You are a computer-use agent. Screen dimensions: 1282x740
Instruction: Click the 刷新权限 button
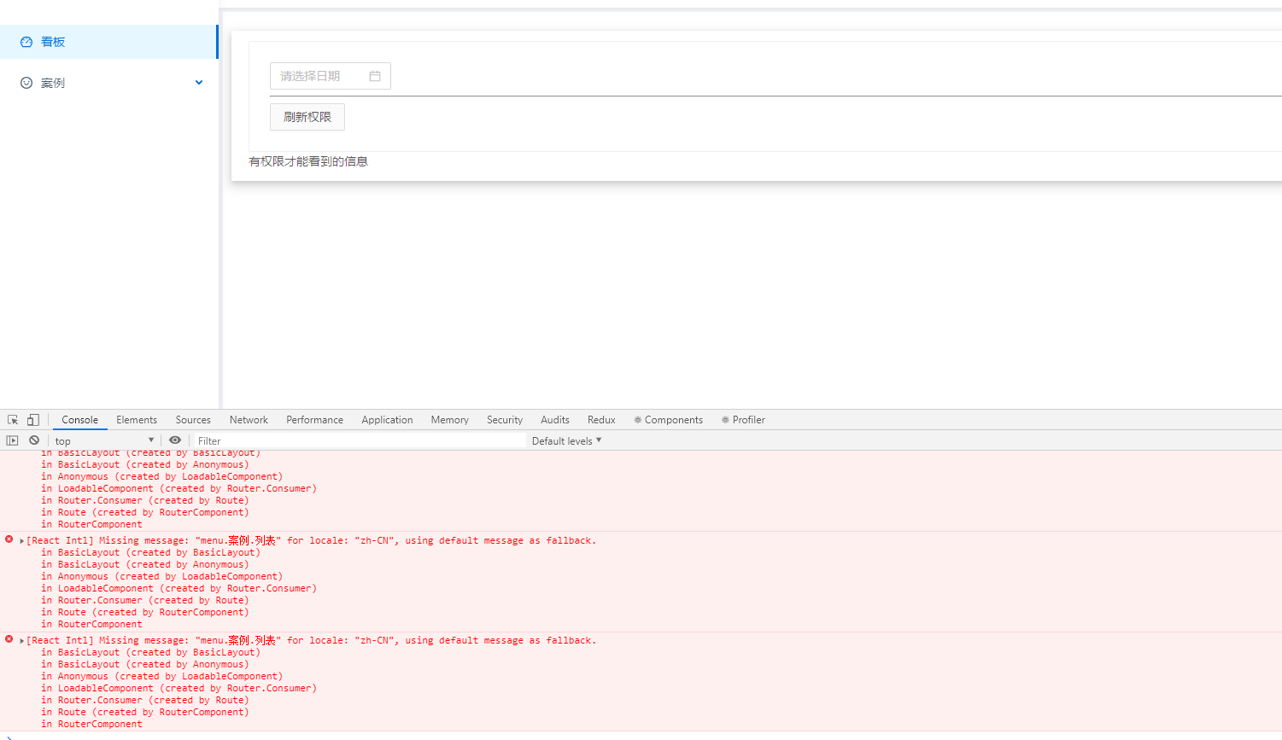tap(307, 117)
